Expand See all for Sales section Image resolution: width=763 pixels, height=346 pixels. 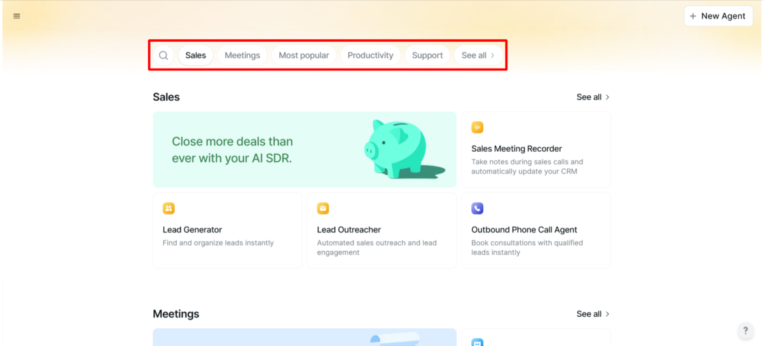[x=593, y=97]
